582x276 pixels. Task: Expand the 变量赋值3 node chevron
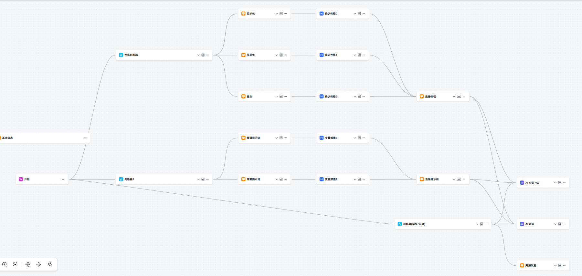tap(354, 138)
